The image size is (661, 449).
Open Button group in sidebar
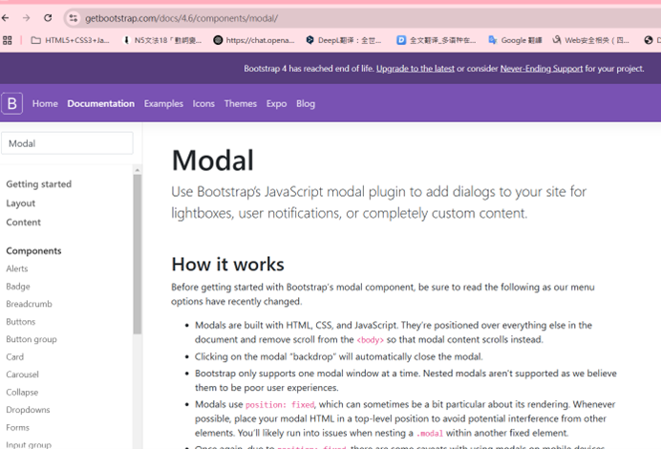[x=32, y=339]
